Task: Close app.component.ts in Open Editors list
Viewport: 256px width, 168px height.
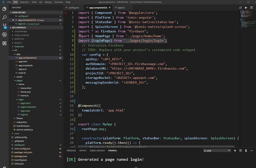Action: coord(13,20)
